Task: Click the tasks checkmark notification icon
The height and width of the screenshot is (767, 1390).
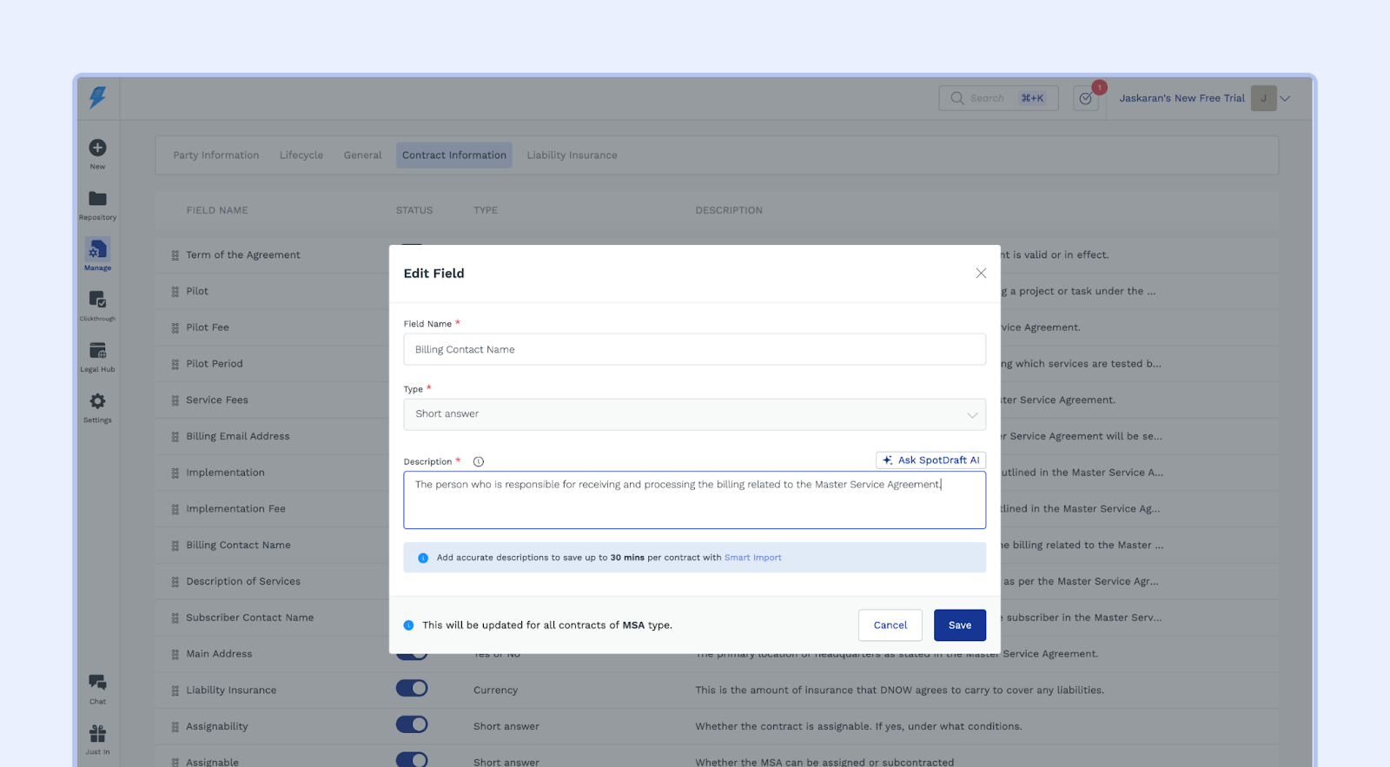Action: point(1086,99)
